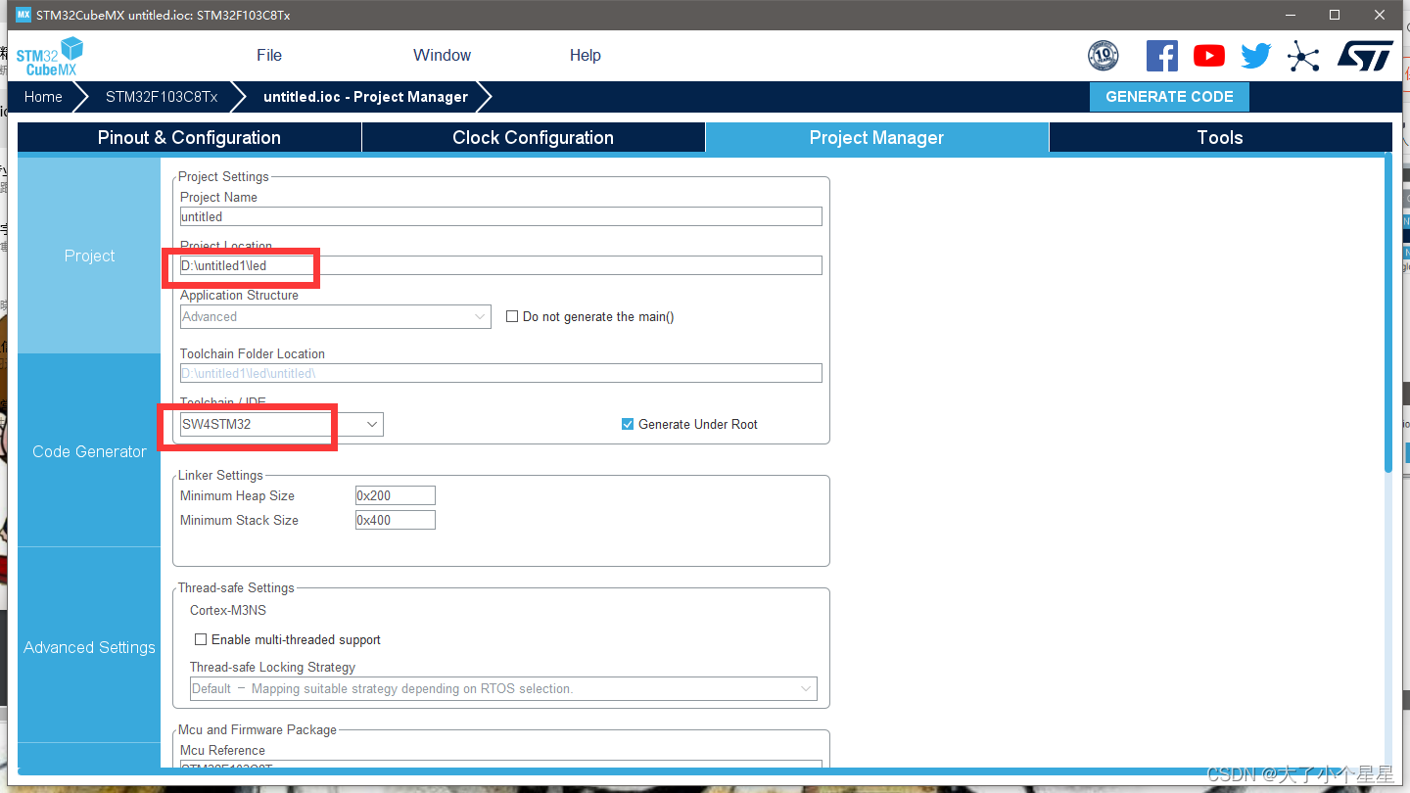Click the ST logo icon
This screenshot has width=1410, height=793.
tap(1365, 56)
